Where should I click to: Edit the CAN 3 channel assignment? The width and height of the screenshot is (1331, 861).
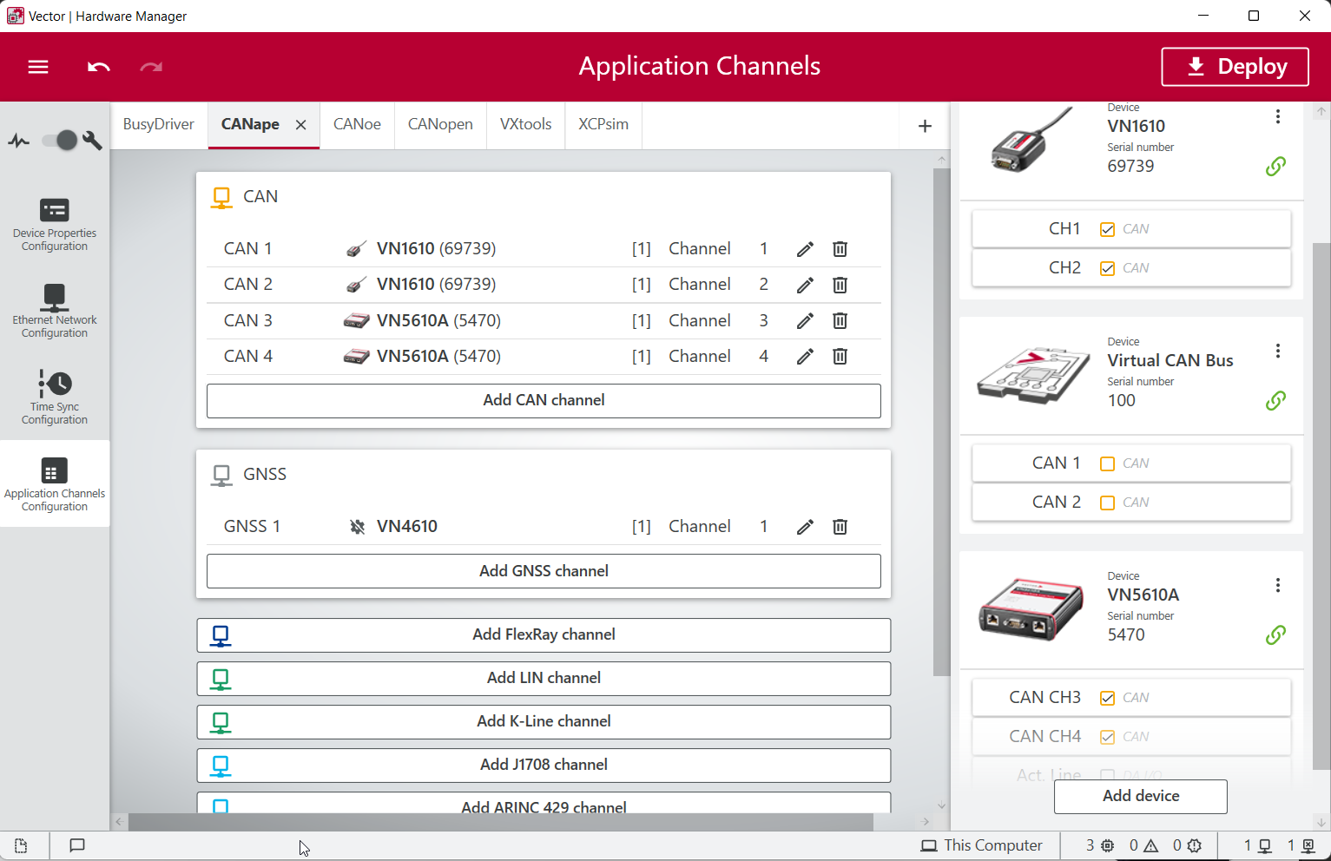point(805,321)
